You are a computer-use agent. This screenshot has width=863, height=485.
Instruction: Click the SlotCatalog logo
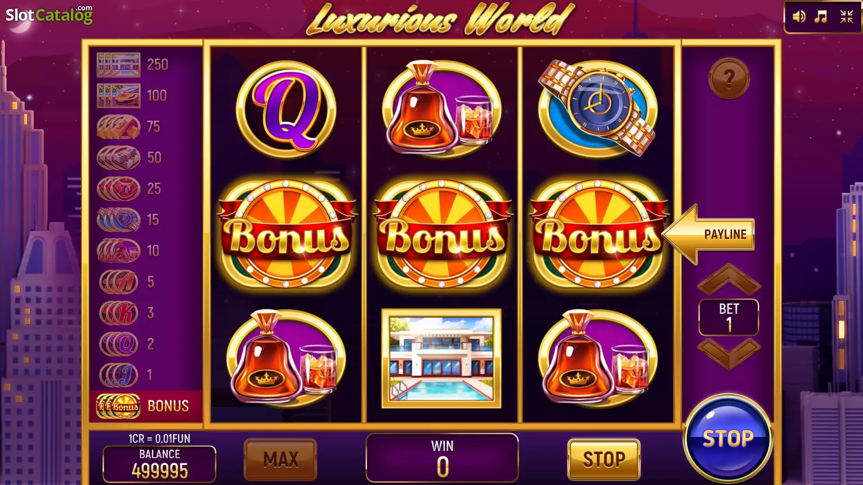49,15
